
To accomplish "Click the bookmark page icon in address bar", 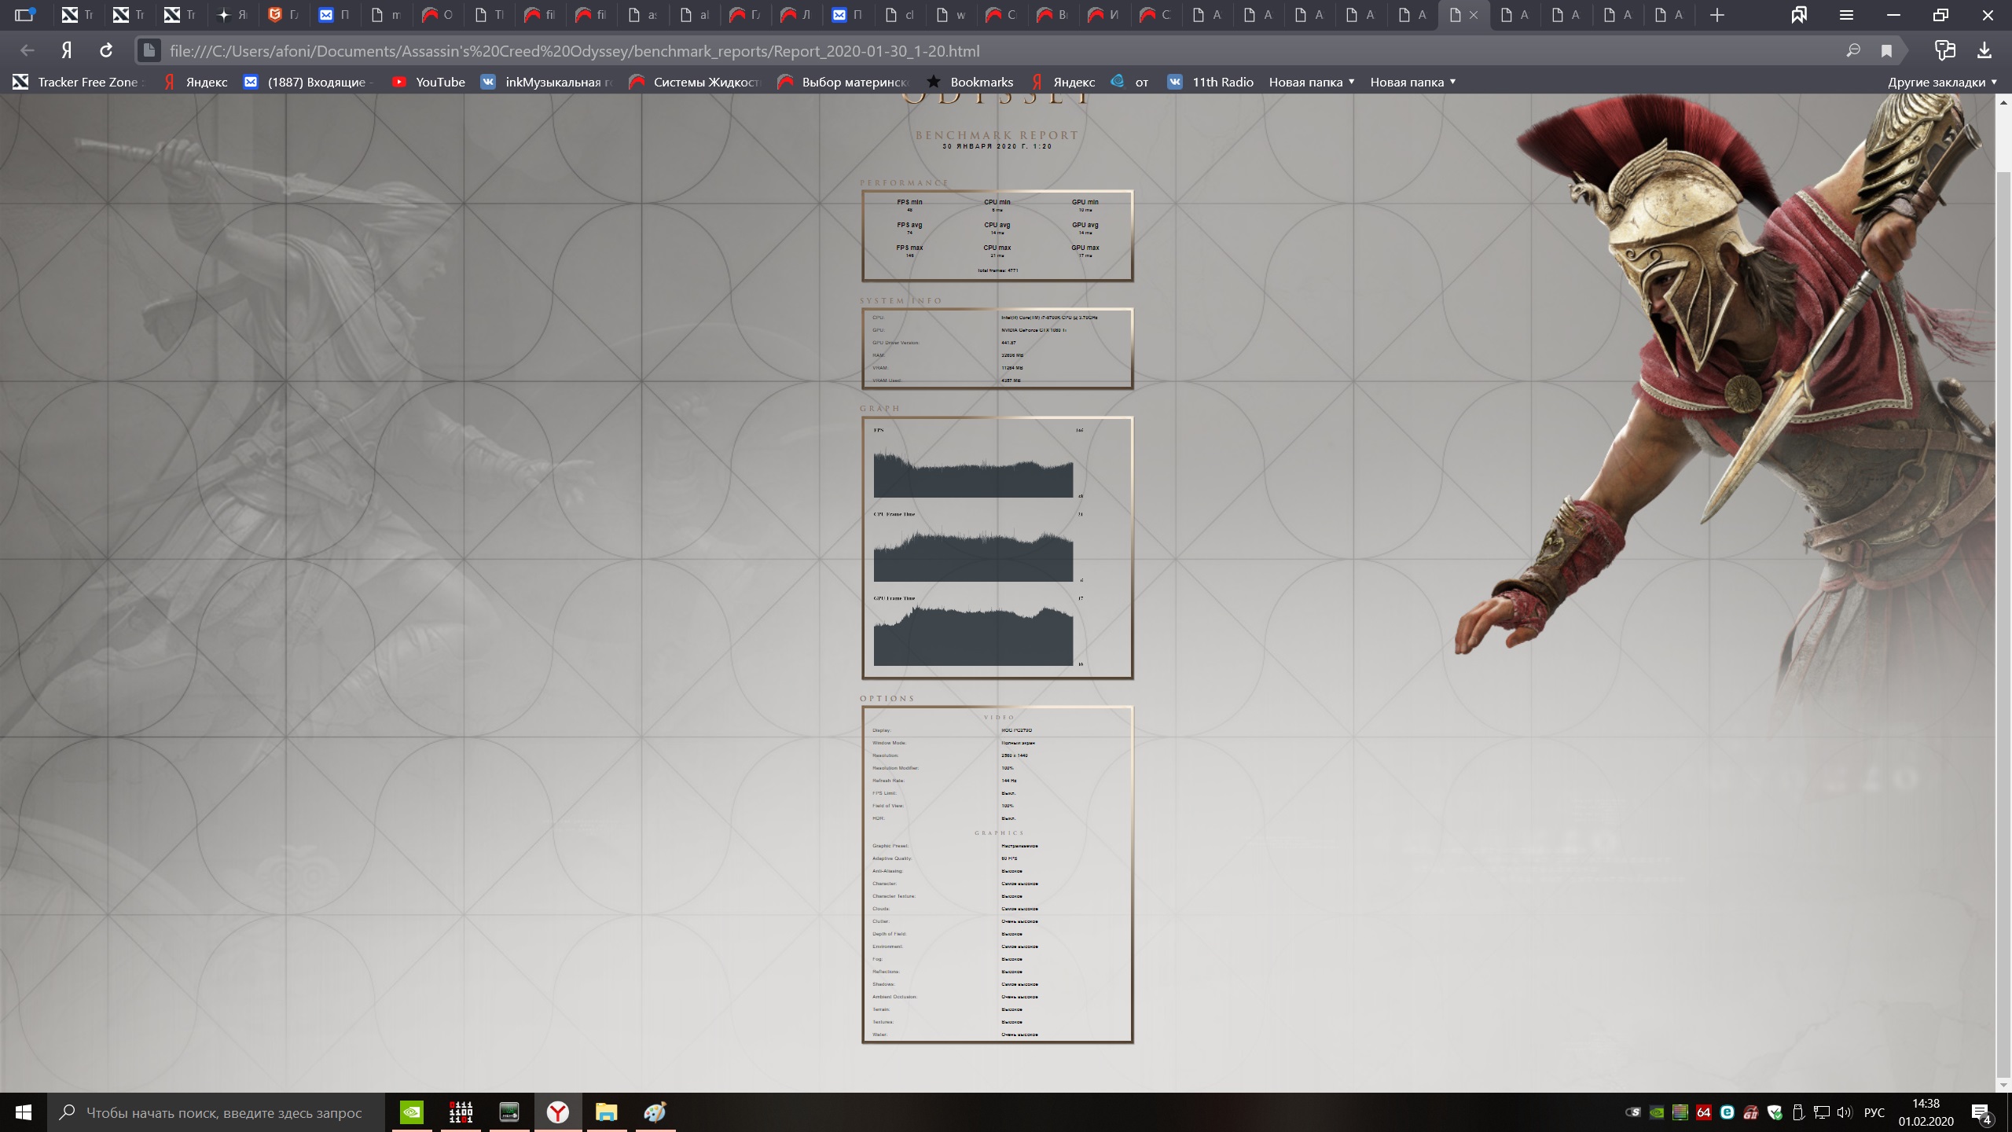I will point(1886,51).
